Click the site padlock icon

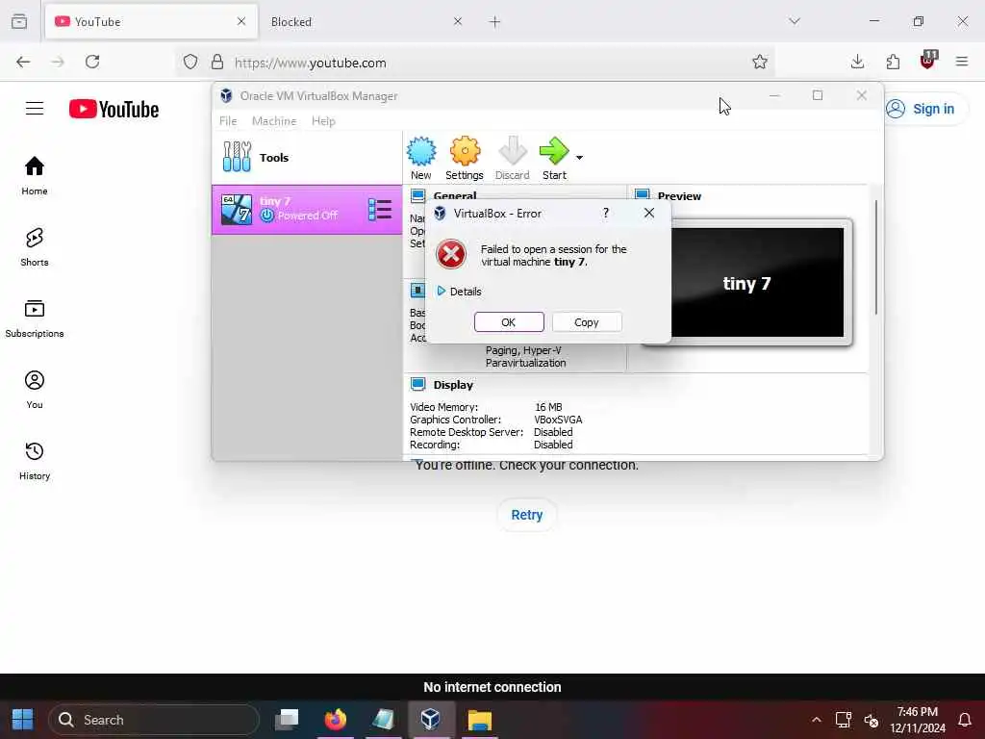click(217, 62)
